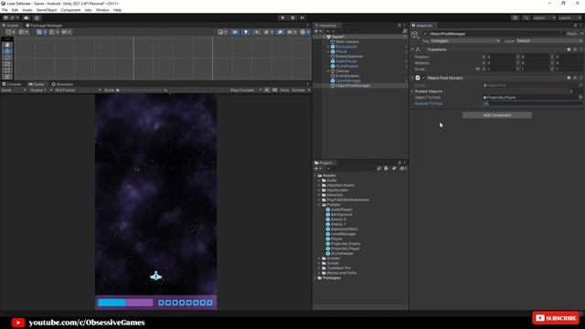Open version control settings icon in top toolbar
The image size is (585, 329).
pos(37,17)
